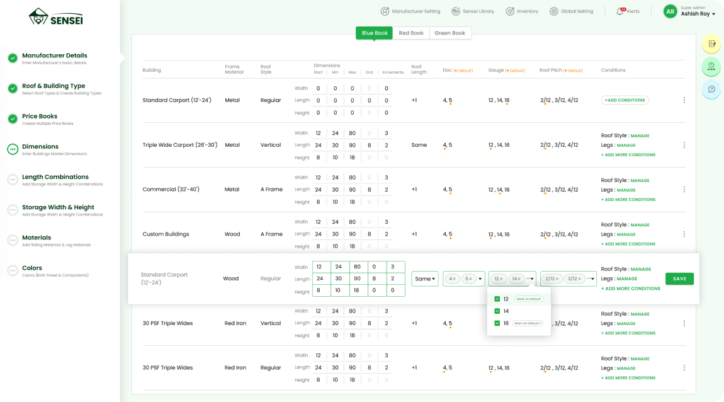Click Add Conditions for Standard Carport row
This screenshot has width=724, height=402.
coord(625,100)
